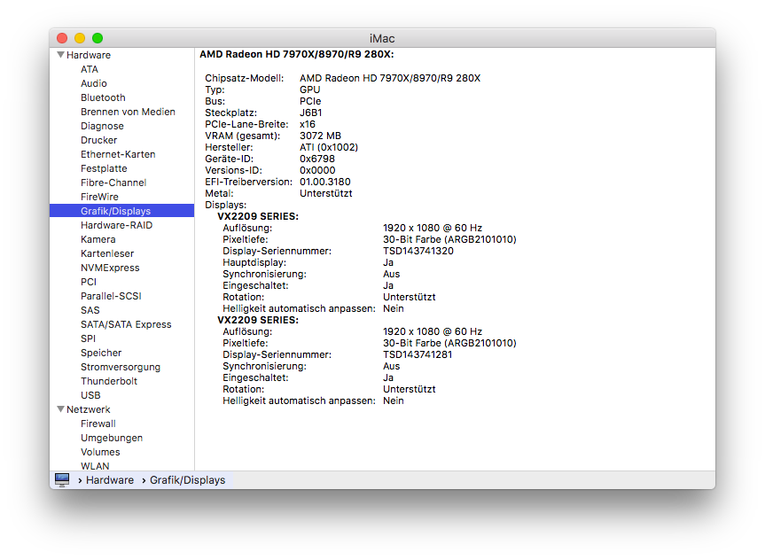Click the Steckplatz value J6B1
The height and width of the screenshot is (560, 765).
tap(311, 113)
